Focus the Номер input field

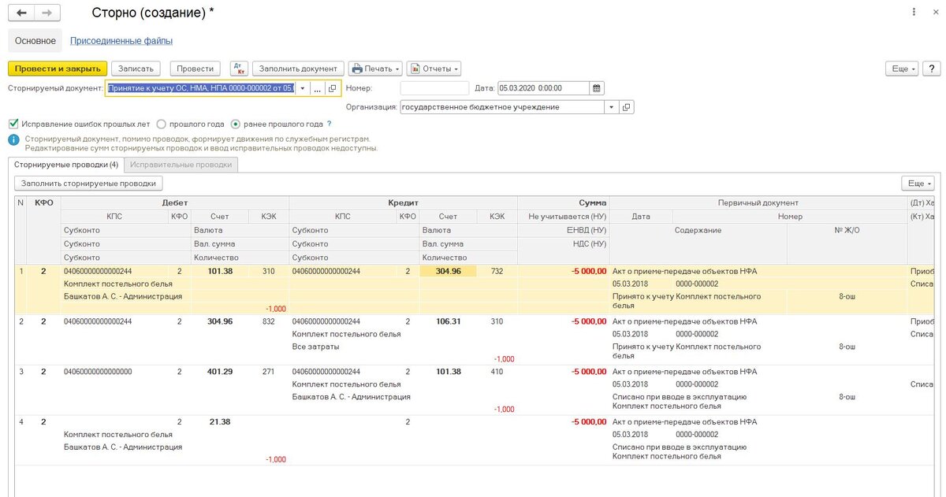(x=434, y=89)
